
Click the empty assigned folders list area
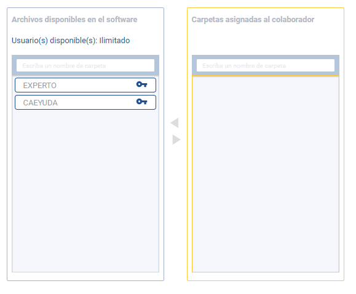(x=266, y=174)
